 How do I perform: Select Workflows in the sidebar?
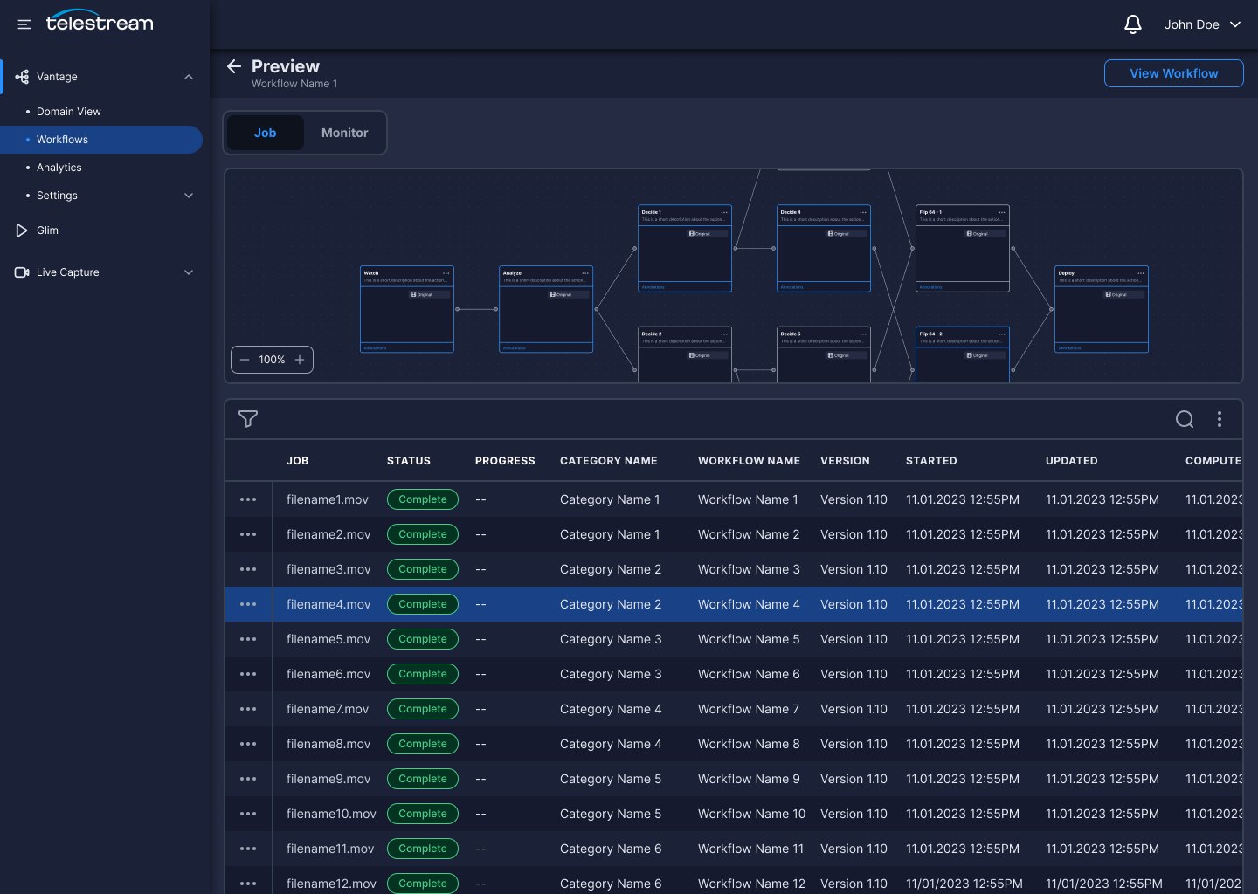[x=101, y=140]
